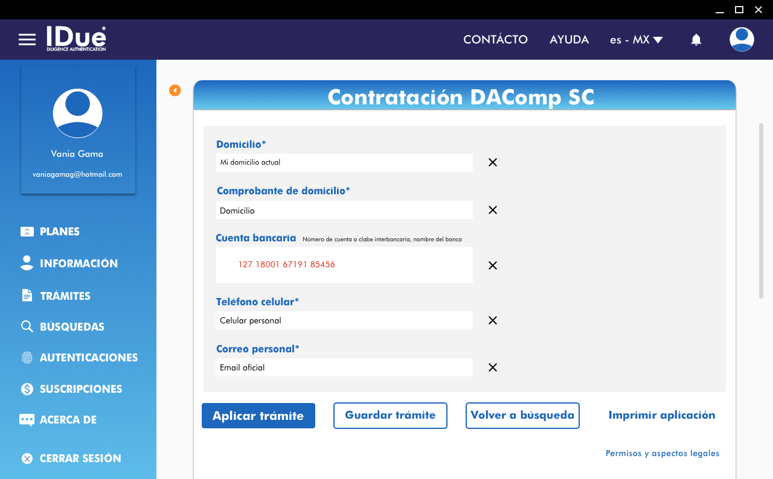
Task: Open the PLANES section in sidebar
Action: point(59,232)
